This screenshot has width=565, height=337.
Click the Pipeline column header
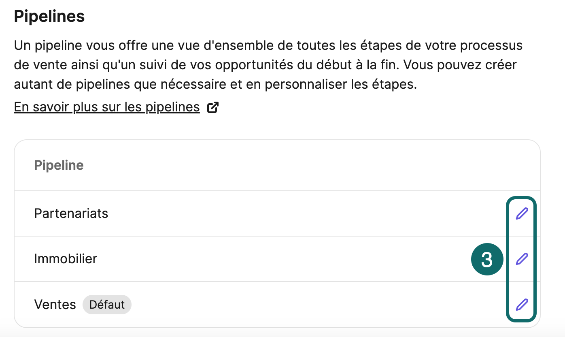click(59, 165)
